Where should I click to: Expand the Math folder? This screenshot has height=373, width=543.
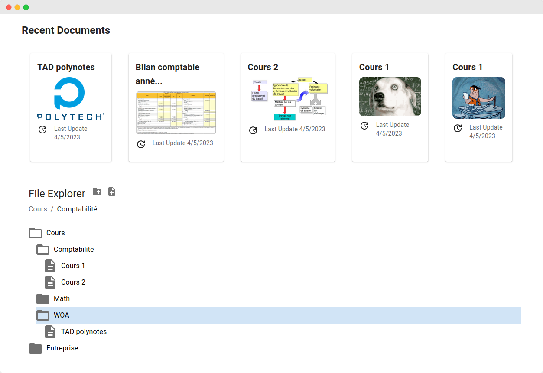pyautogui.click(x=278, y=299)
